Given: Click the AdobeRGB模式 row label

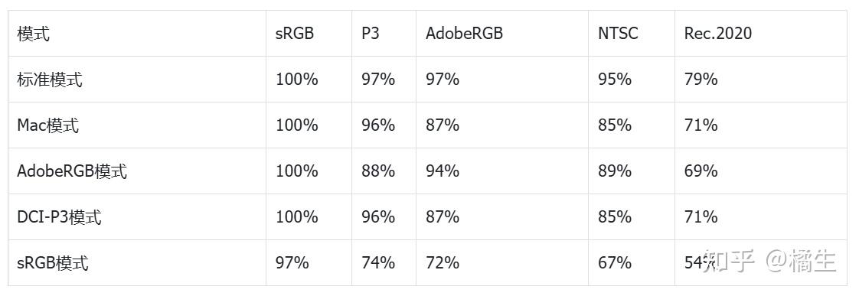Looking at the screenshot, I should pos(72,171).
